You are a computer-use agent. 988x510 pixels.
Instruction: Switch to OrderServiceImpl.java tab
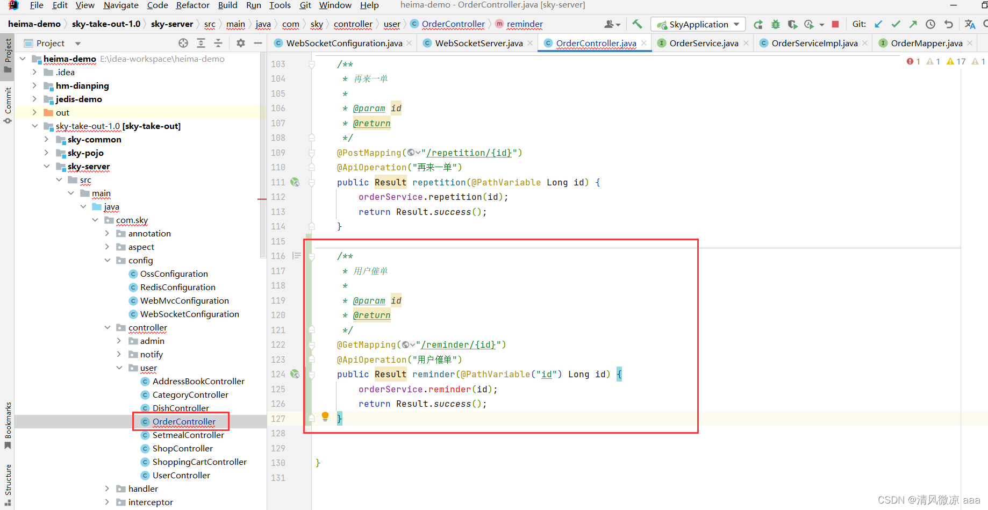814,43
